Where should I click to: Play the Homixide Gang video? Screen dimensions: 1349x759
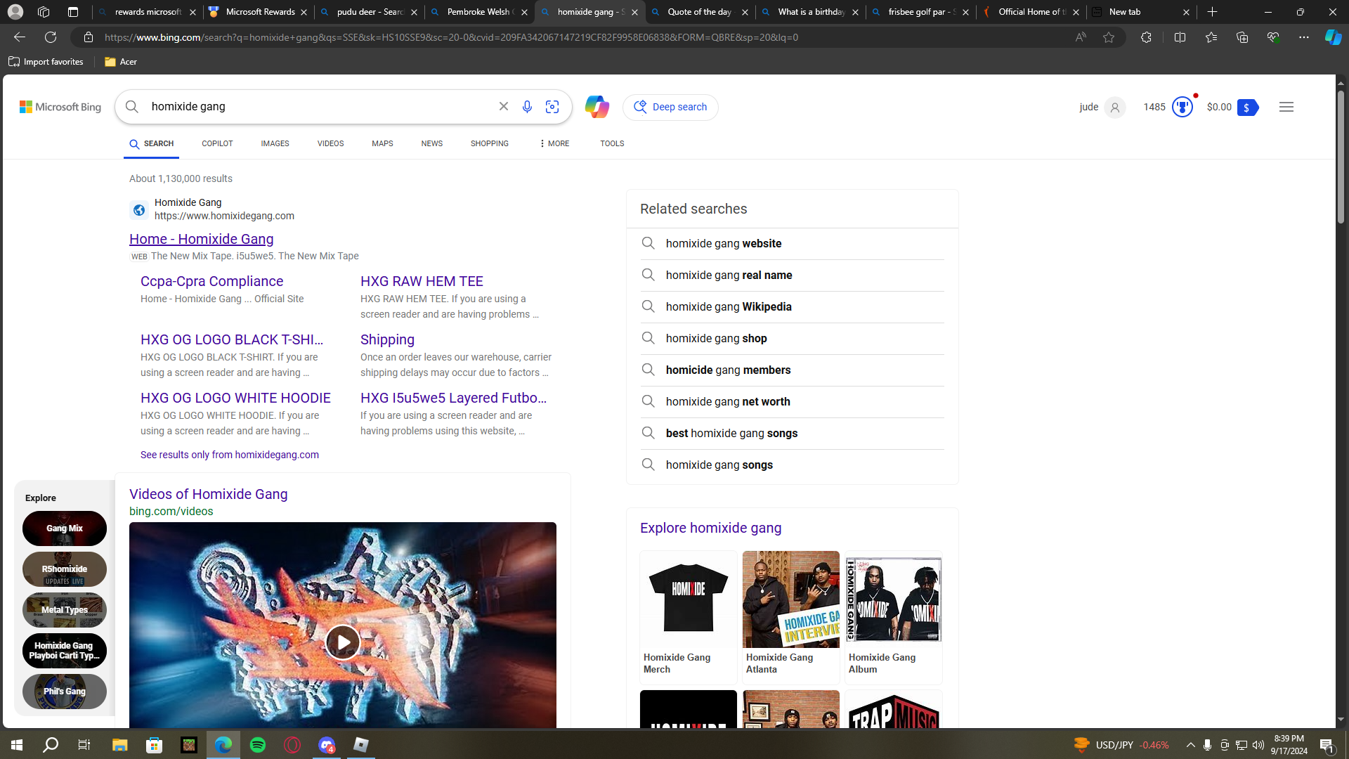coord(342,642)
